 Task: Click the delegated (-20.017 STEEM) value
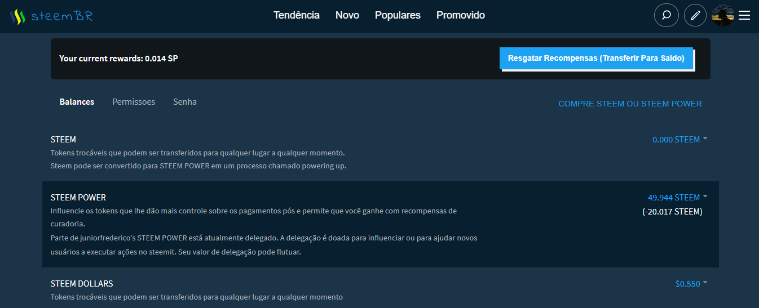[672, 212]
